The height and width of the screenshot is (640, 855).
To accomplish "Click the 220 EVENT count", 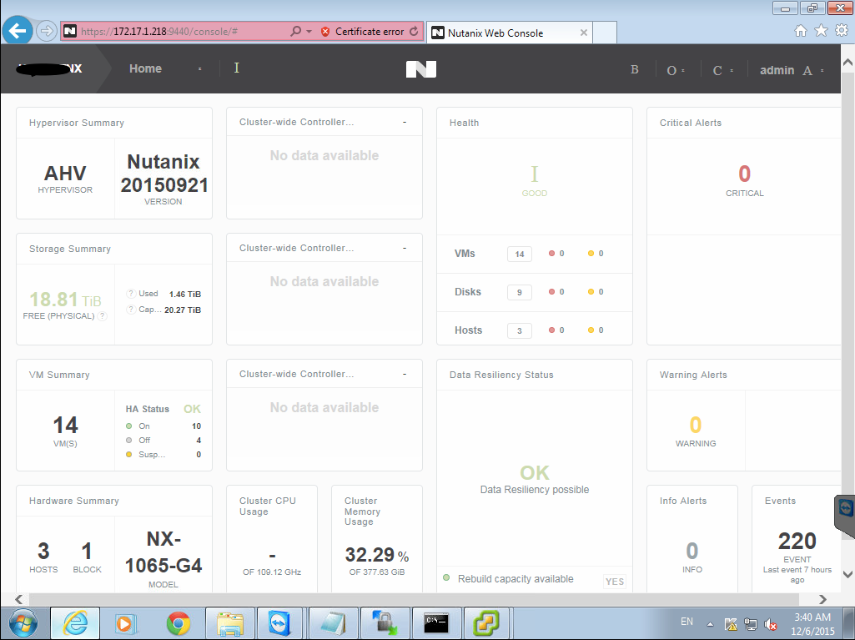I will [797, 542].
